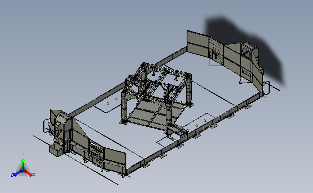313x193 pixels.
Task: Select the row of round buttons on the front wall
Action: click(x=96, y=146)
